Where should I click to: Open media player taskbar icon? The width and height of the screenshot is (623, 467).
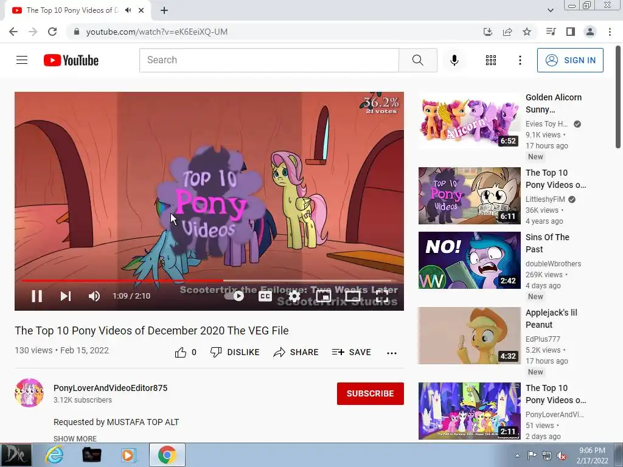128,455
